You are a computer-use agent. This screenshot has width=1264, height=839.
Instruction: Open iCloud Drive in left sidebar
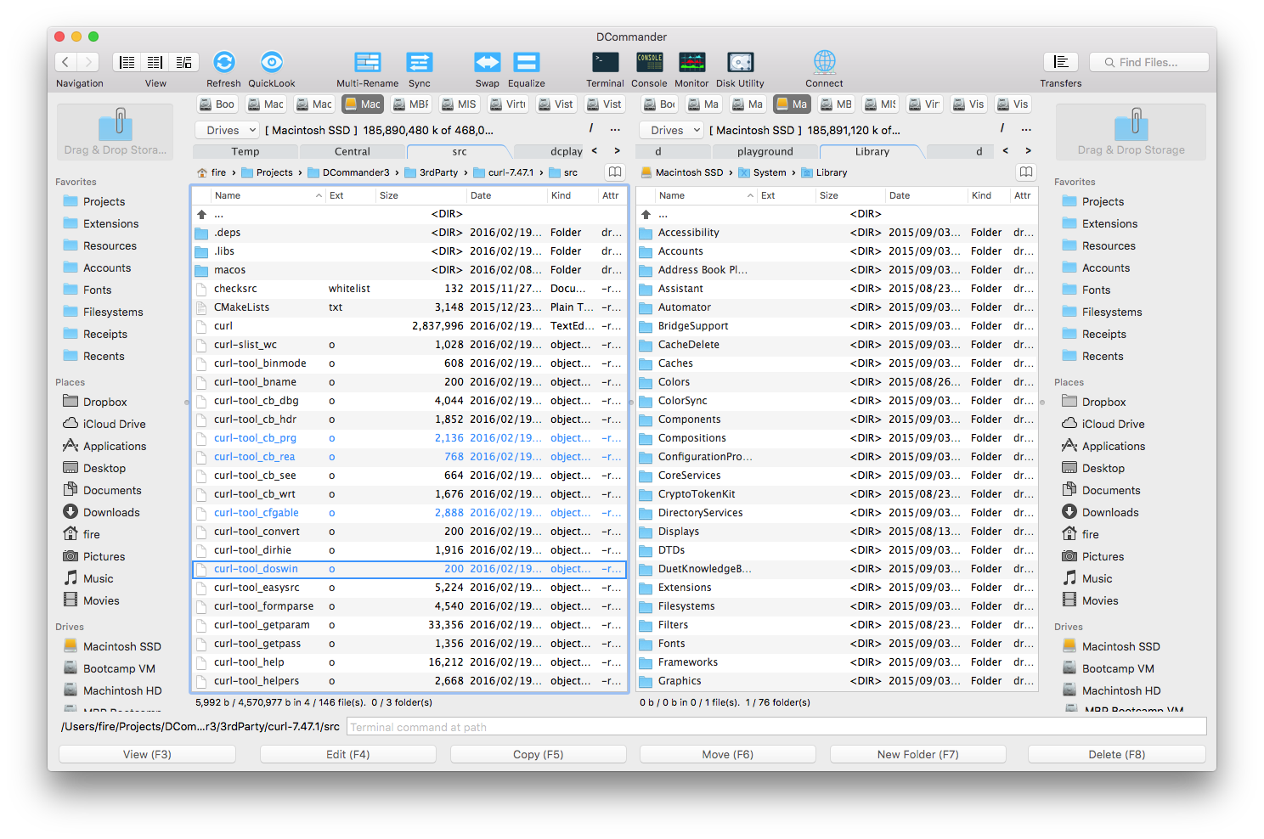point(115,425)
